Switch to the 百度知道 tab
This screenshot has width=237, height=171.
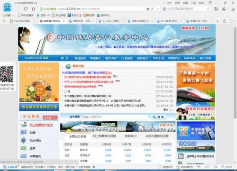tap(82, 21)
